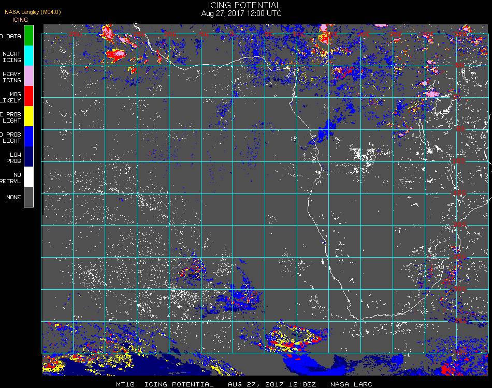Click the '5N' latitude label
Viewport: 492px width, 388px height.
(459, 65)
